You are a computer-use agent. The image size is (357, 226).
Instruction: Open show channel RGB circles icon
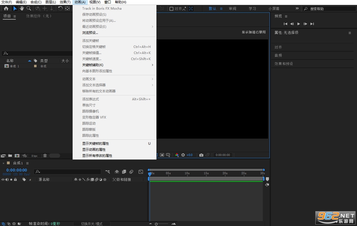pyautogui.click(x=177, y=155)
